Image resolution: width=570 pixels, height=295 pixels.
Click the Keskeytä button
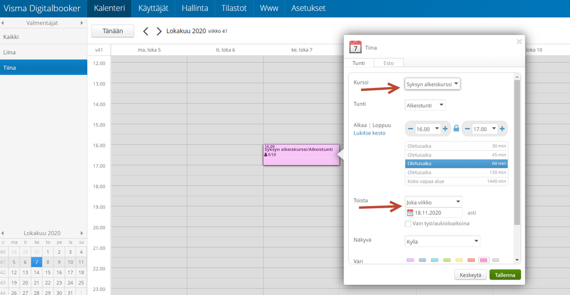click(470, 275)
